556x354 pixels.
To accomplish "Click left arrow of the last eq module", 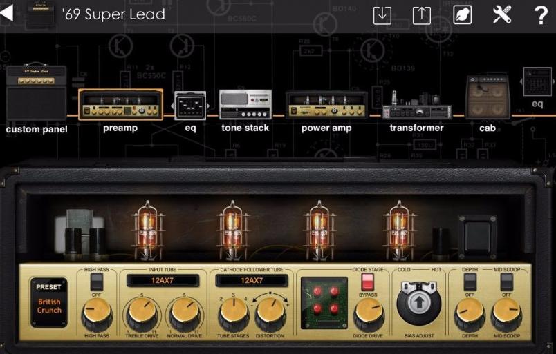I will 521,82.
